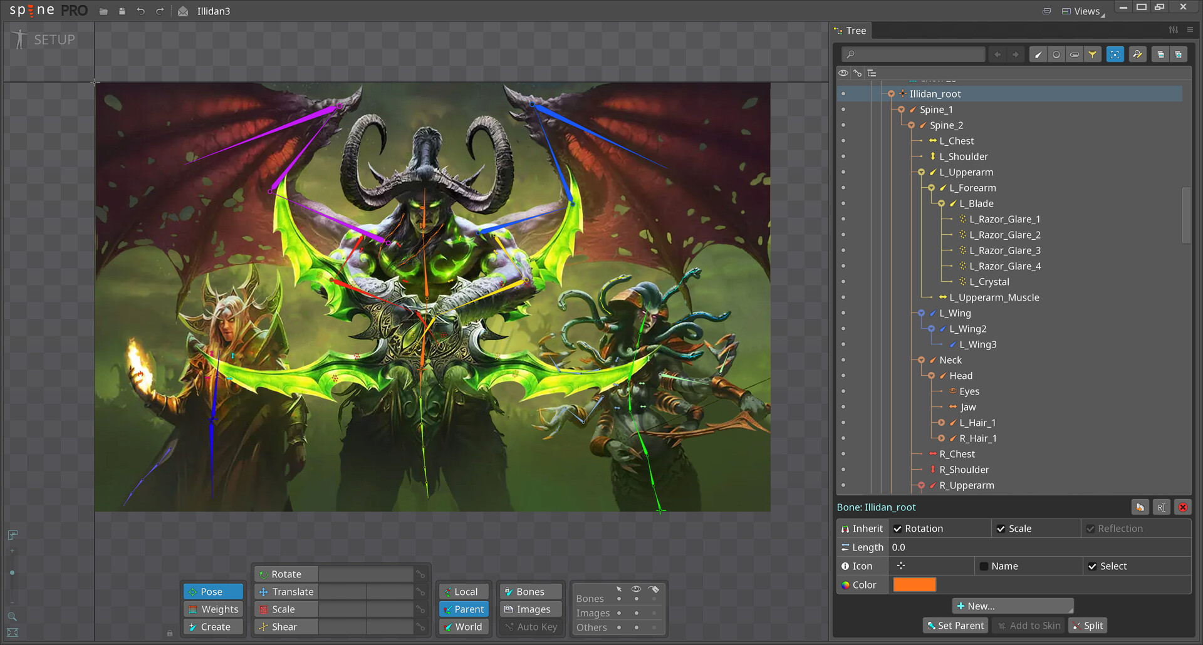This screenshot has width=1203, height=645.
Task: Collapse the Neck node
Action: 921,360
